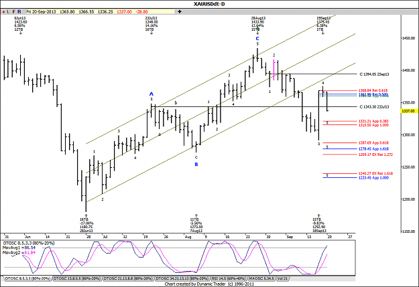Viewport: 419px width, 287px height.
Task: Toggle the F button in the data bar
Action: point(13,12)
